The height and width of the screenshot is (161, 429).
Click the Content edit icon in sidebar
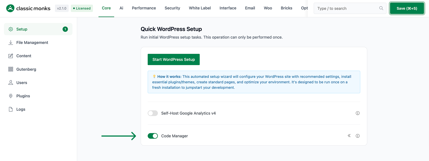[x=11, y=56]
